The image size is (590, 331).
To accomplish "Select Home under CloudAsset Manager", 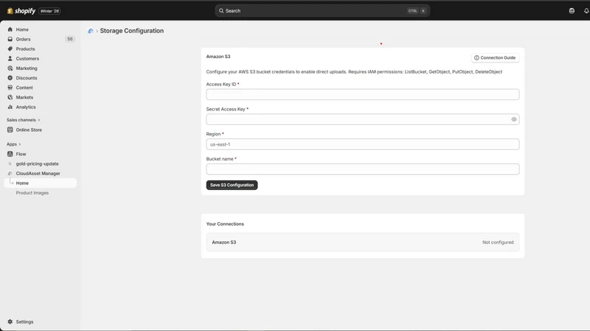I will point(41,183).
